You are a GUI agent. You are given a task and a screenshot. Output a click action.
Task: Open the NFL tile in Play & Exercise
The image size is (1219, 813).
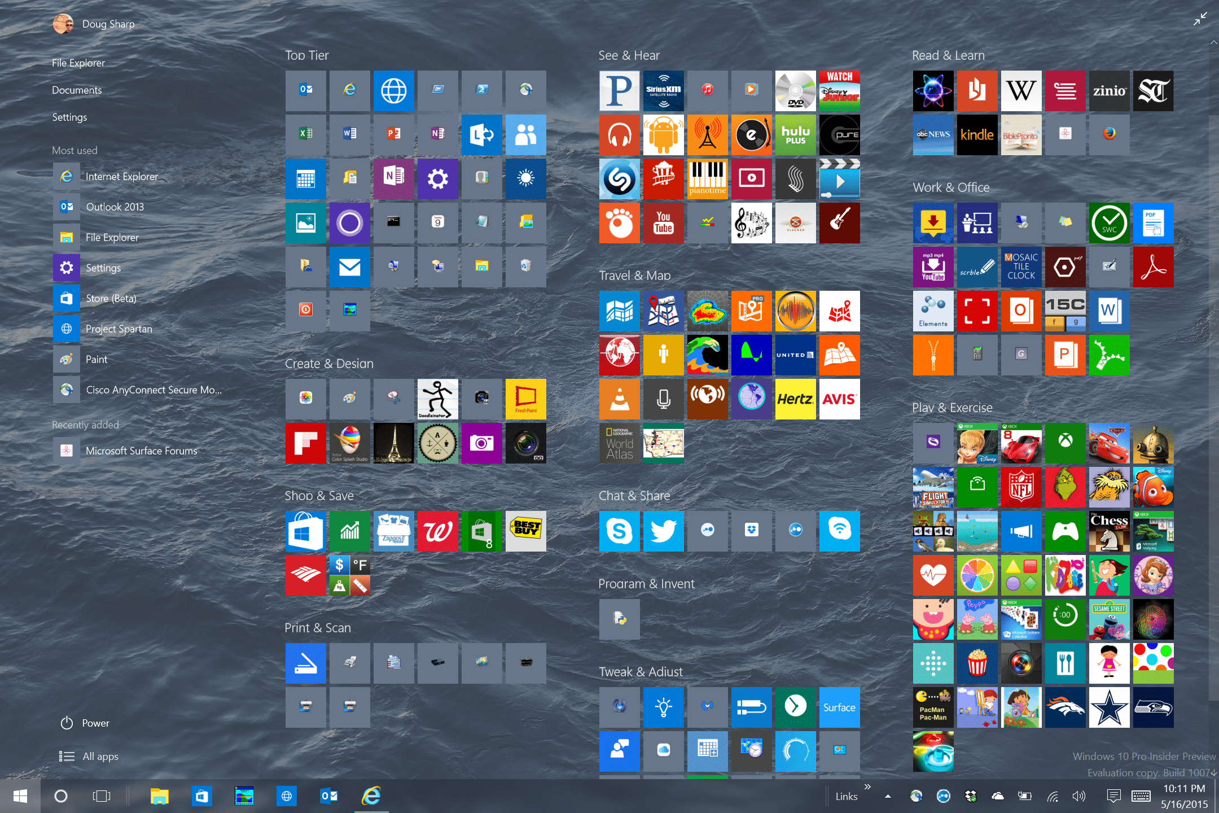pyautogui.click(x=1021, y=487)
